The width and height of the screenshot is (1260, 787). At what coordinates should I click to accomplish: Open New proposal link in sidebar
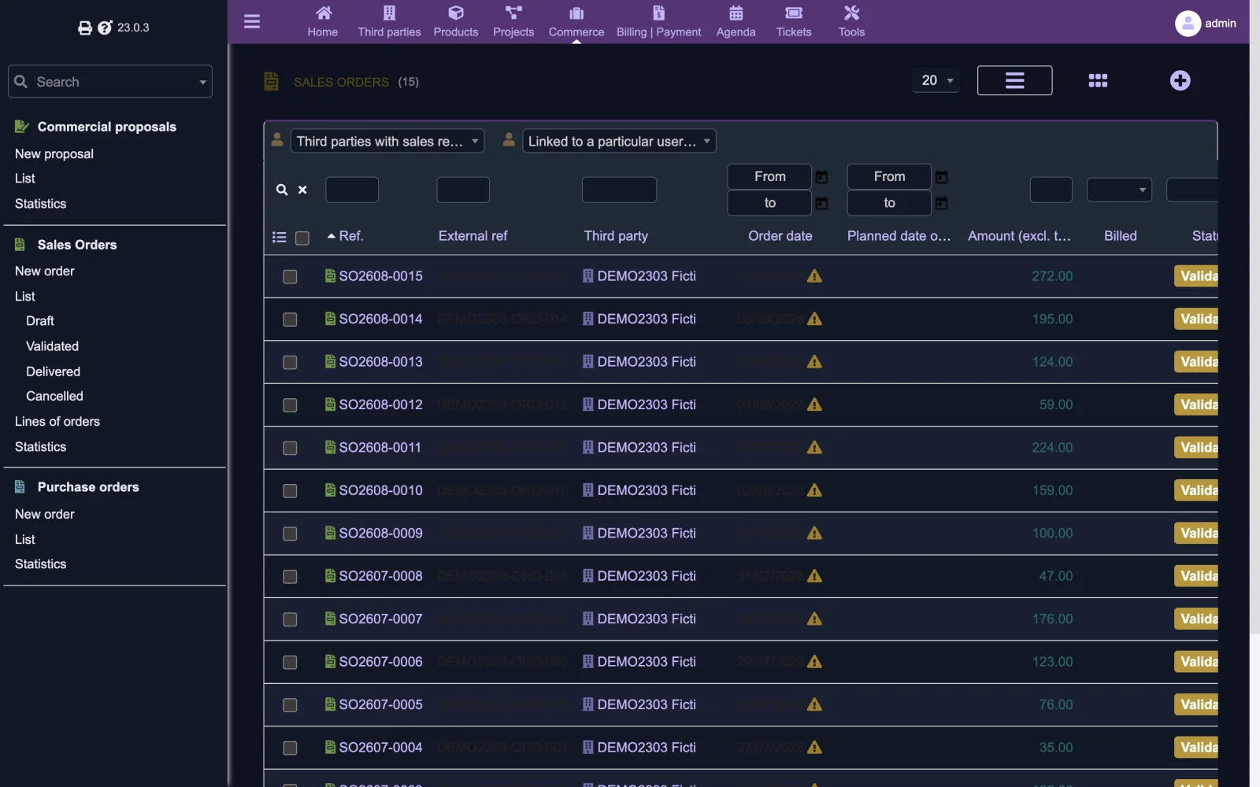point(54,154)
